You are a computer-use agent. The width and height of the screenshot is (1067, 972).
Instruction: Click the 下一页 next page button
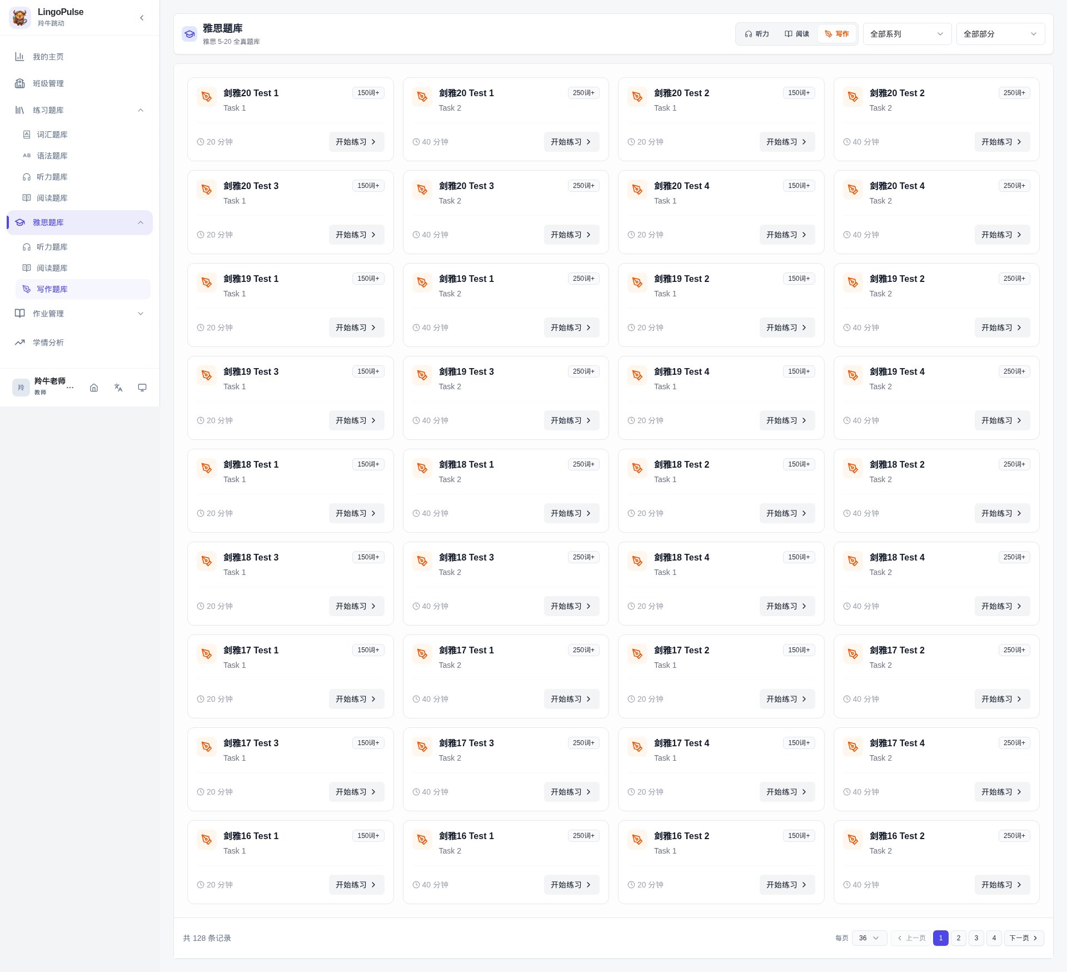(1024, 938)
